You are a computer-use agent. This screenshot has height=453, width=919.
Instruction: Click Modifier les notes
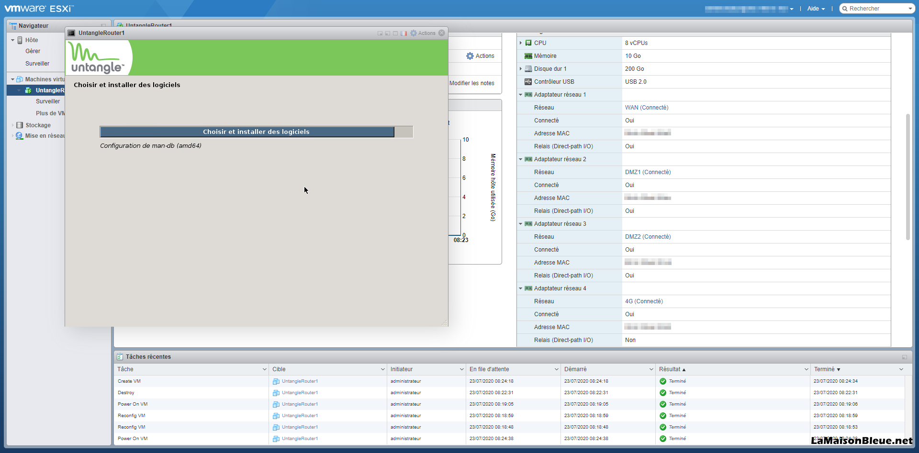(472, 83)
